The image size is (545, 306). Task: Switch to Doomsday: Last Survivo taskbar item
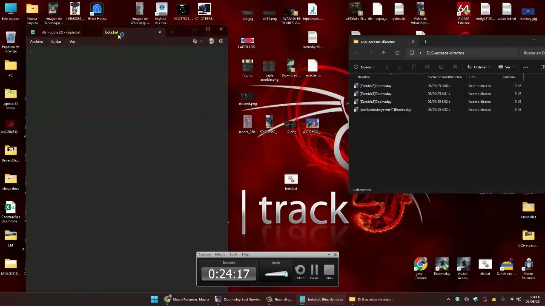pos(238,299)
